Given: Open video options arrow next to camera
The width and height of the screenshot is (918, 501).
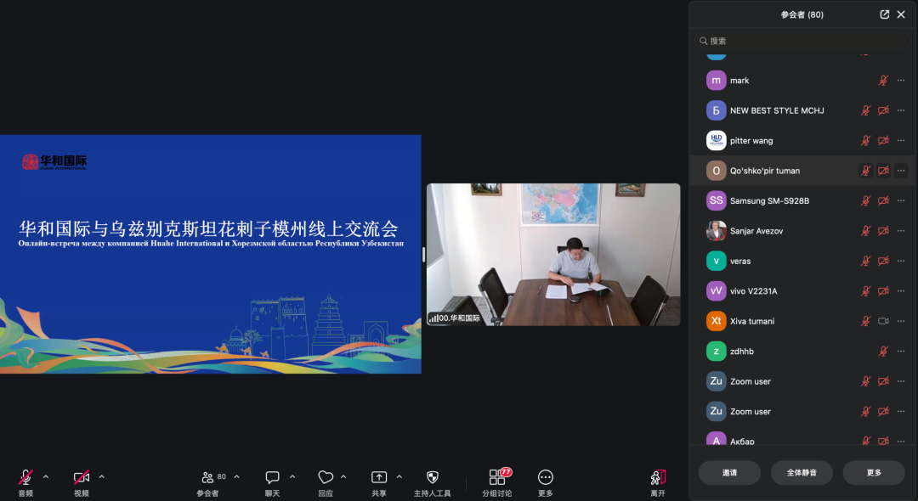Looking at the screenshot, I should pyautogui.click(x=101, y=477).
